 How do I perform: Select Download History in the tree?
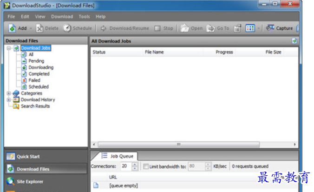[x=38, y=99]
